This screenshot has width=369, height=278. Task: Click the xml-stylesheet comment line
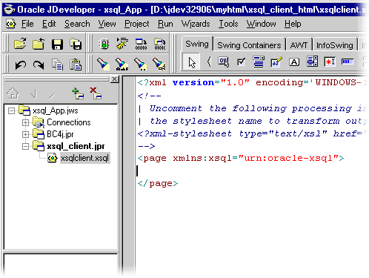click(252, 133)
